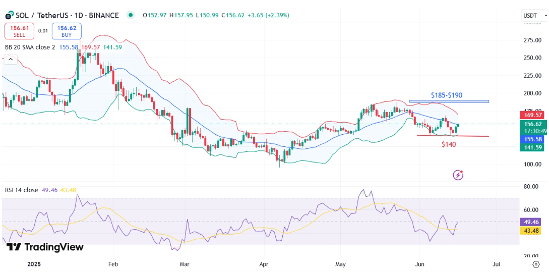Open chart settings gear icon

point(535,264)
